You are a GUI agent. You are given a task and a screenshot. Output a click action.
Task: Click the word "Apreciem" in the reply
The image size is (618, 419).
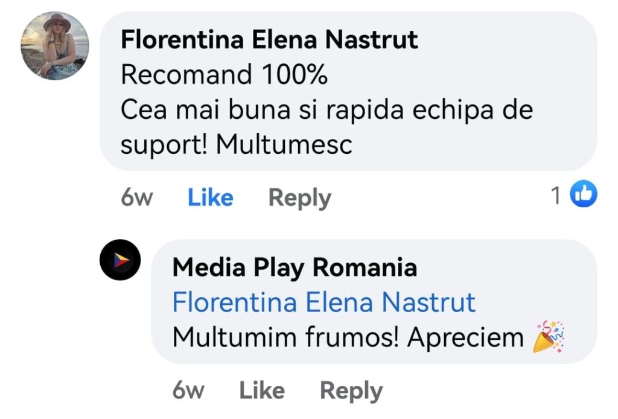[465, 337]
